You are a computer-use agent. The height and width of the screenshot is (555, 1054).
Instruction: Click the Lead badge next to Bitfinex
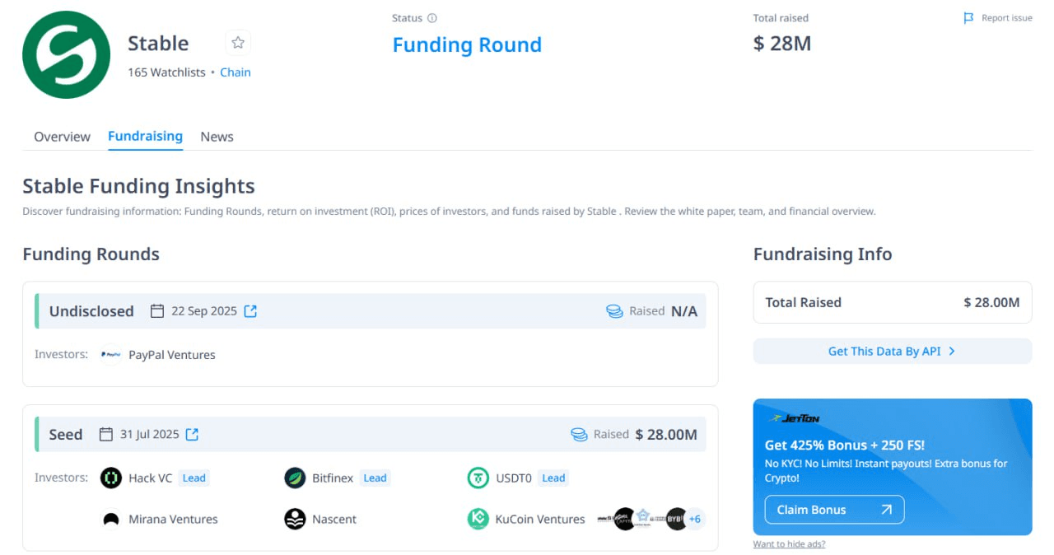coord(375,478)
